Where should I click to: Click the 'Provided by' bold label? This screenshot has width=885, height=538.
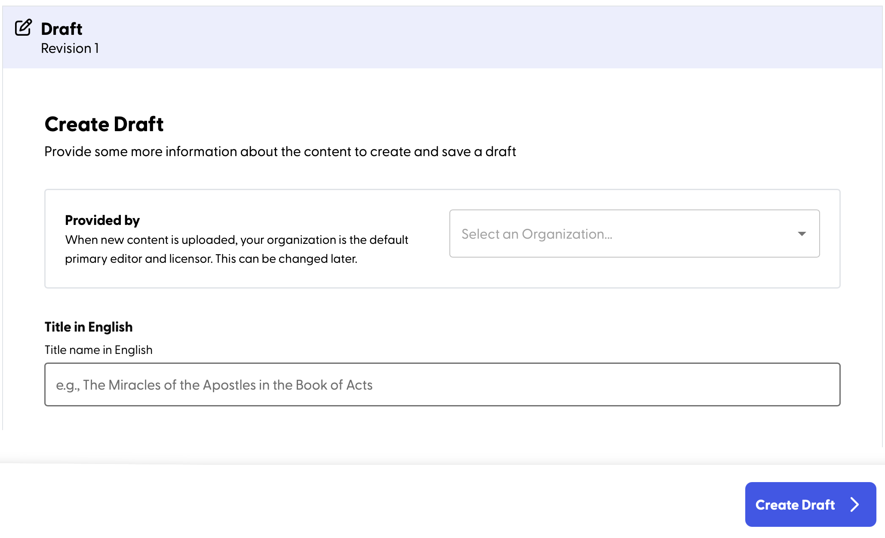click(102, 220)
